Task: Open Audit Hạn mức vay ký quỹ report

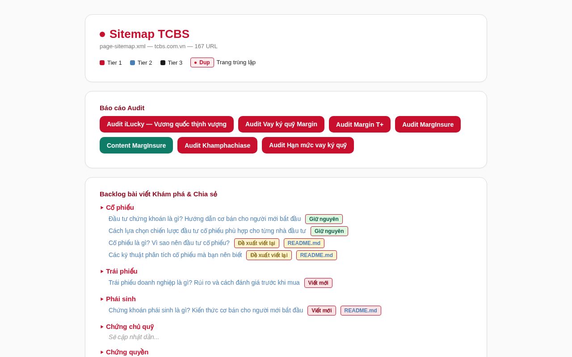Action: pyautogui.click(x=308, y=145)
